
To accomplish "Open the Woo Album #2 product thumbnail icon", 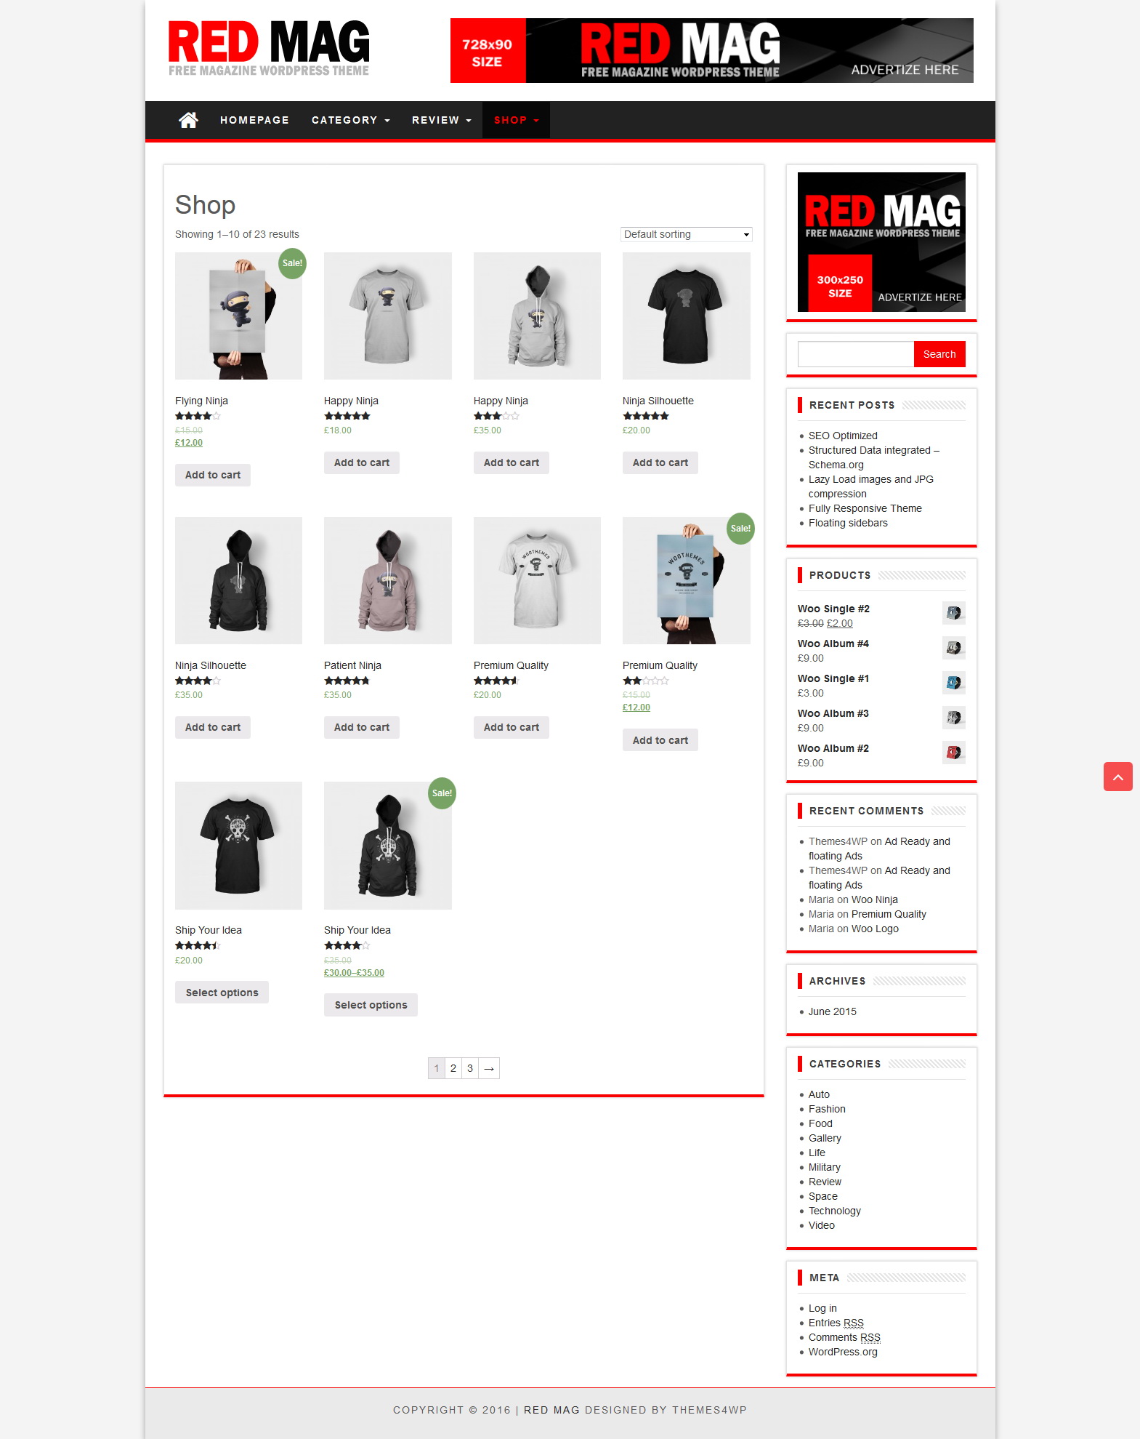I will tap(954, 753).
